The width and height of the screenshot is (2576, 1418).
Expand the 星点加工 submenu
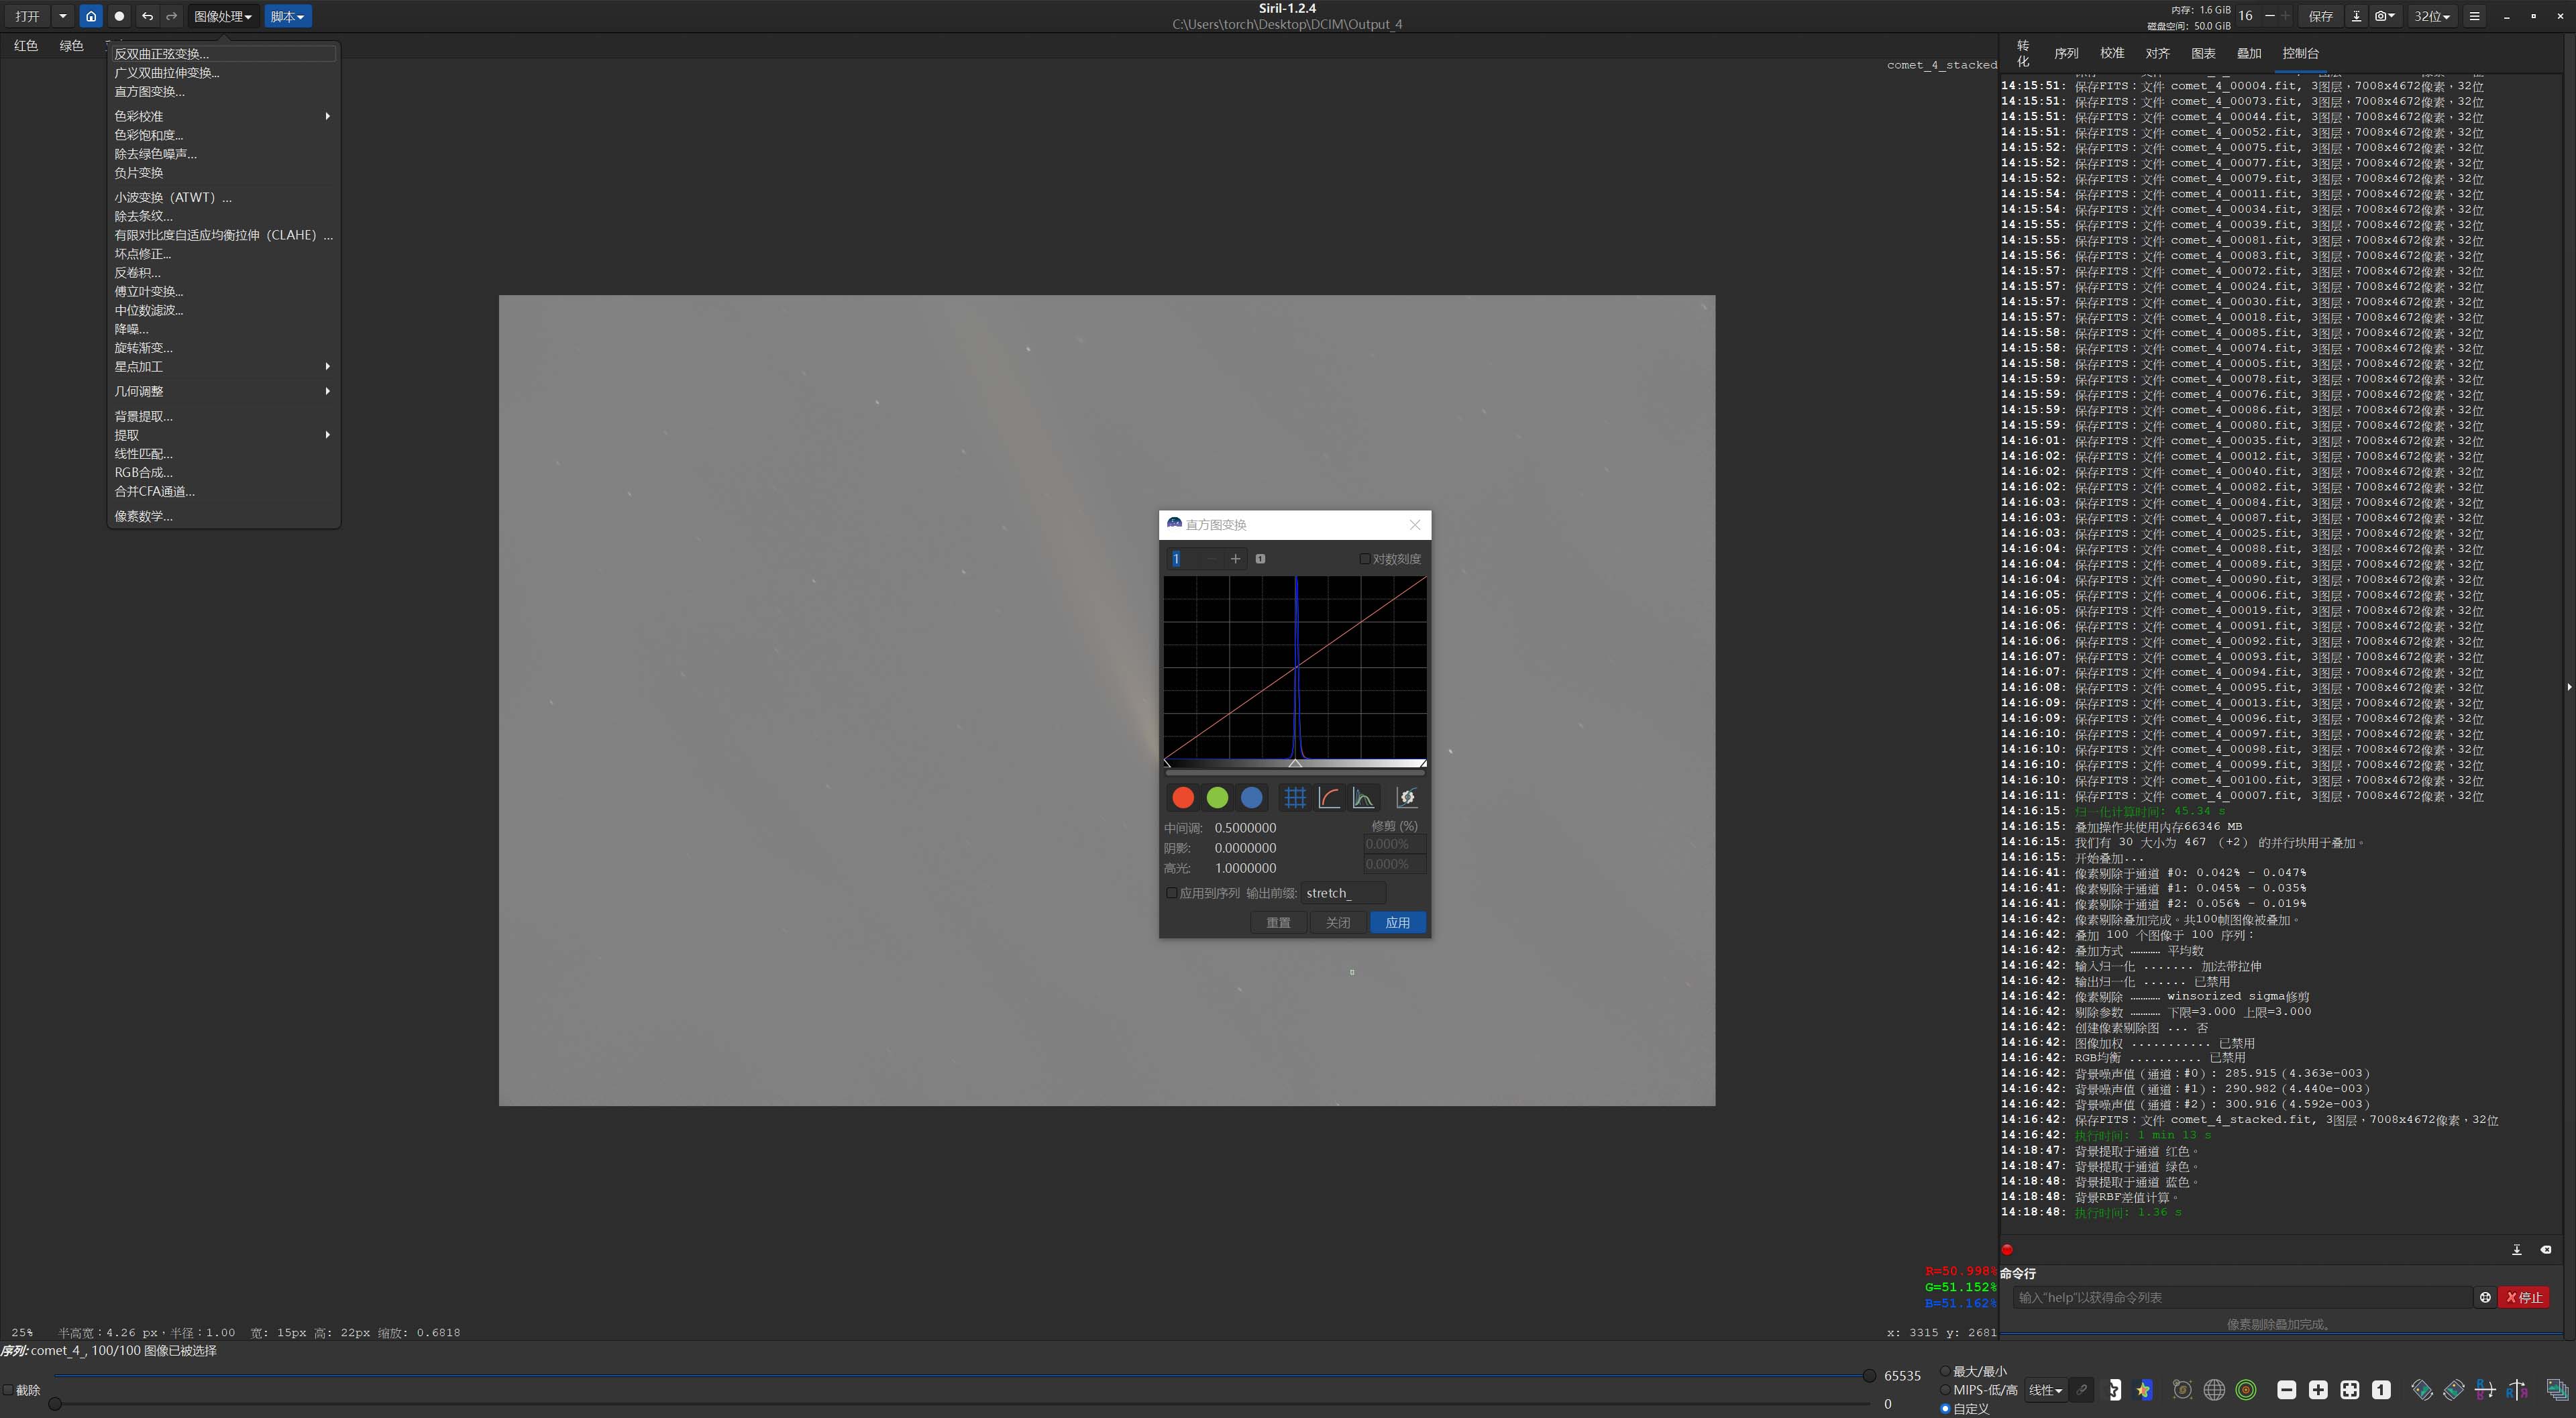(223, 367)
